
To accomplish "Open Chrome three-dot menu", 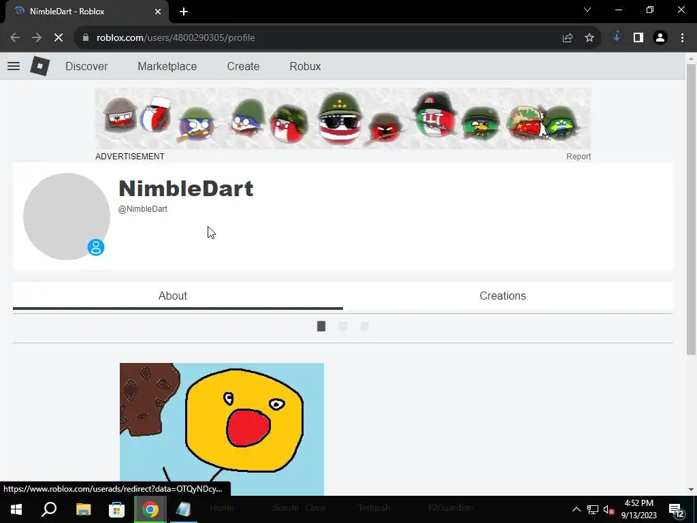I will 682,38.
